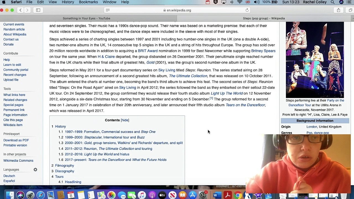Go to contents entry 1.4 2011–2012 Reunion
The height and width of the screenshot is (199, 354).
(108, 149)
